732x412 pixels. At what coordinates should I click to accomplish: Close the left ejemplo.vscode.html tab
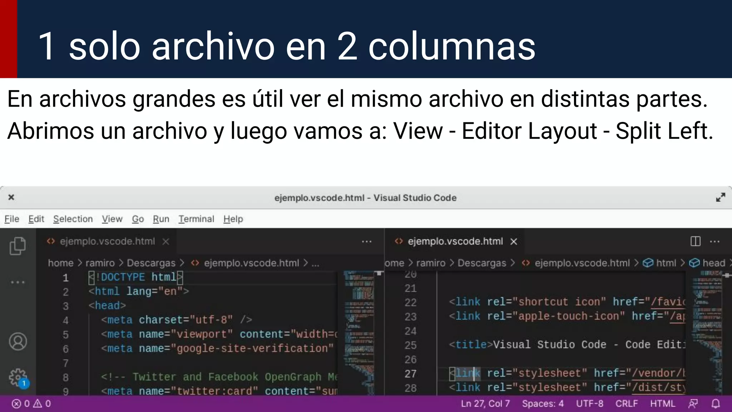(x=165, y=242)
